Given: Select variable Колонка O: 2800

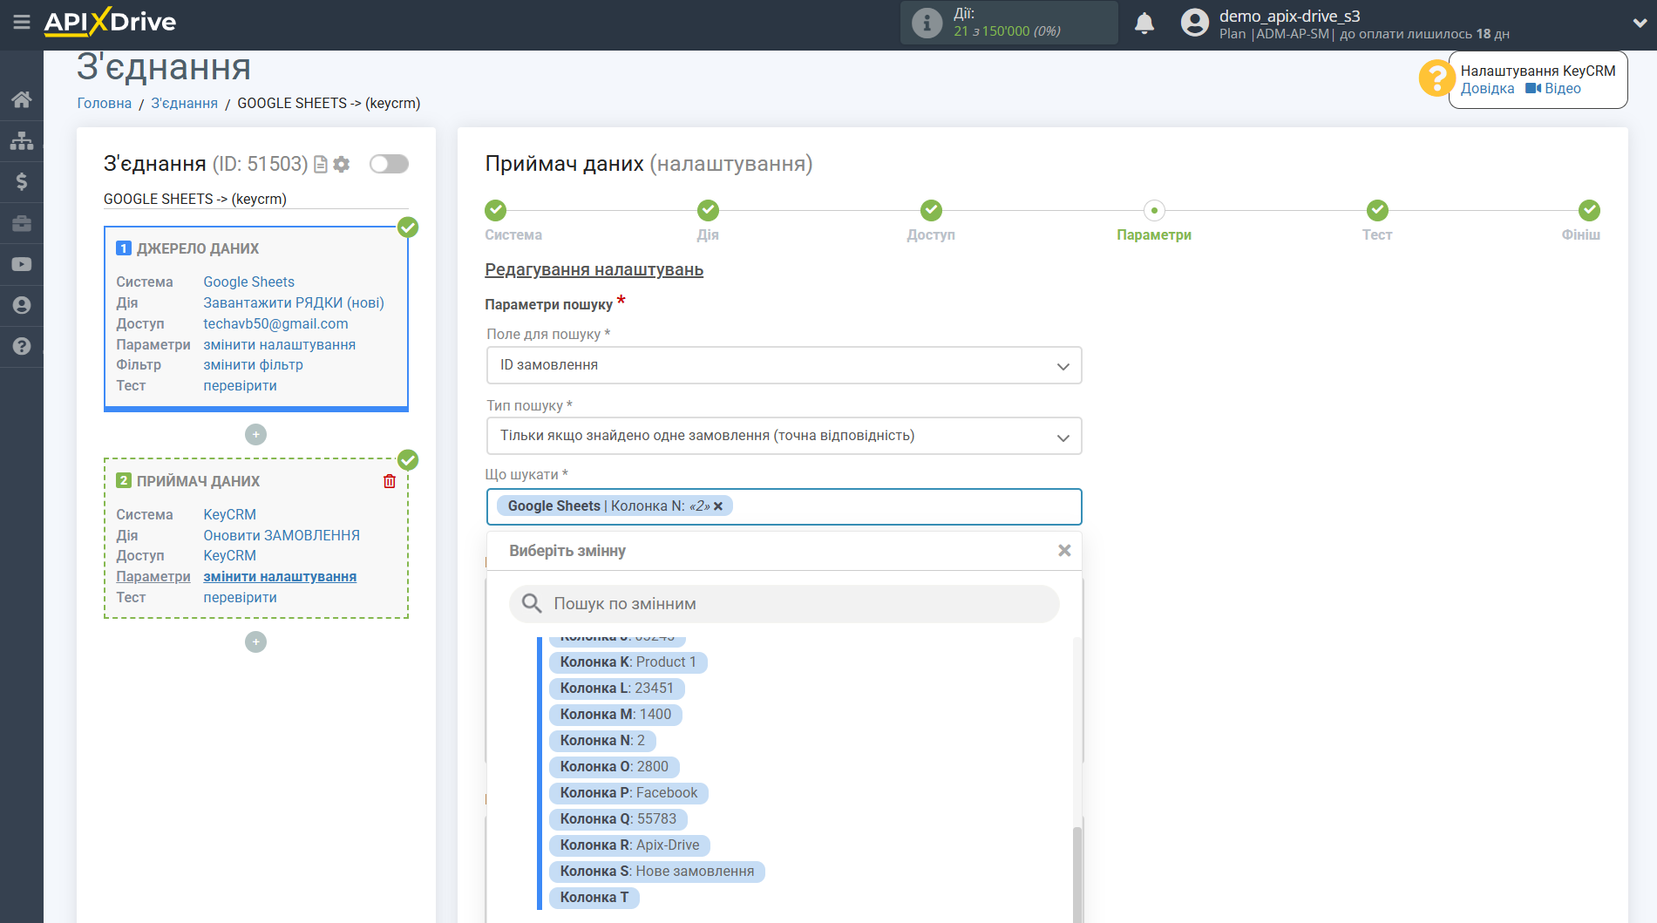Looking at the screenshot, I should (614, 767).
